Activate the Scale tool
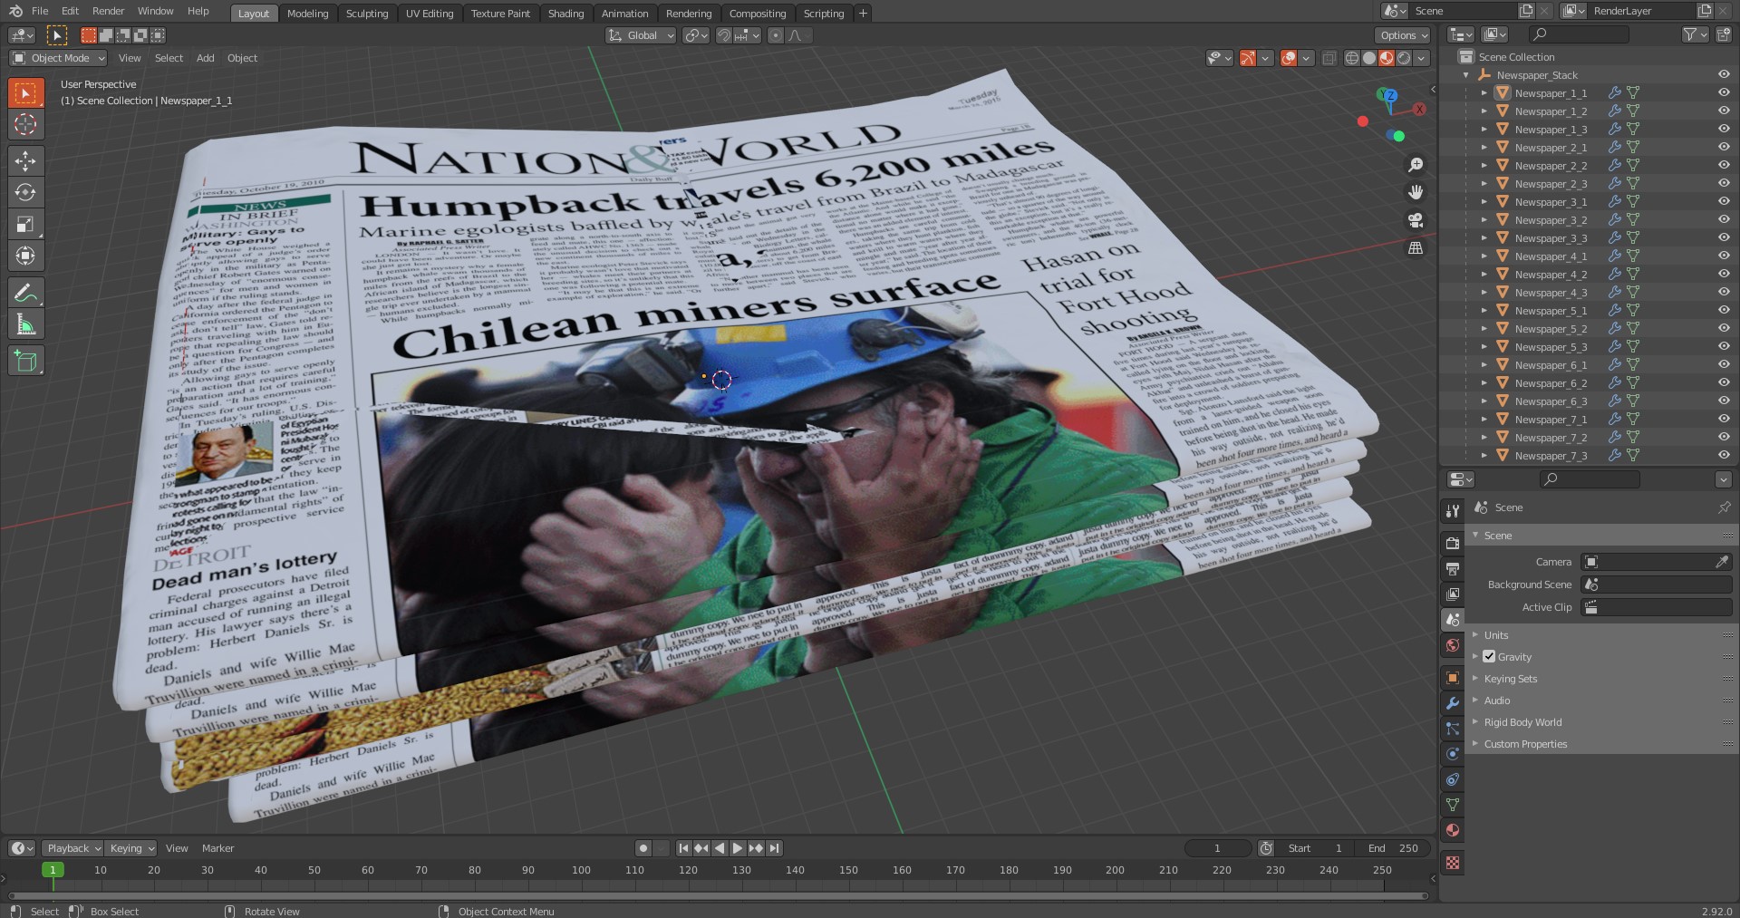 25,224
